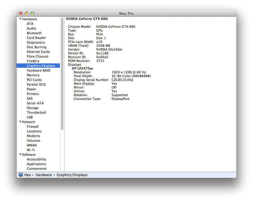
Task: Show Components under Software
Action: tap(37, 169)
